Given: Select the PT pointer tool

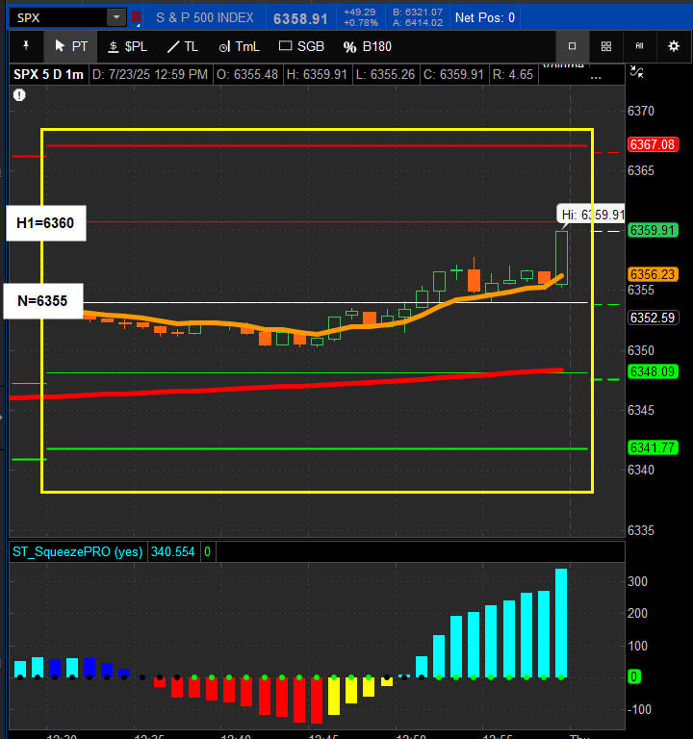Looking at the screenshot, I should (70, 46).
